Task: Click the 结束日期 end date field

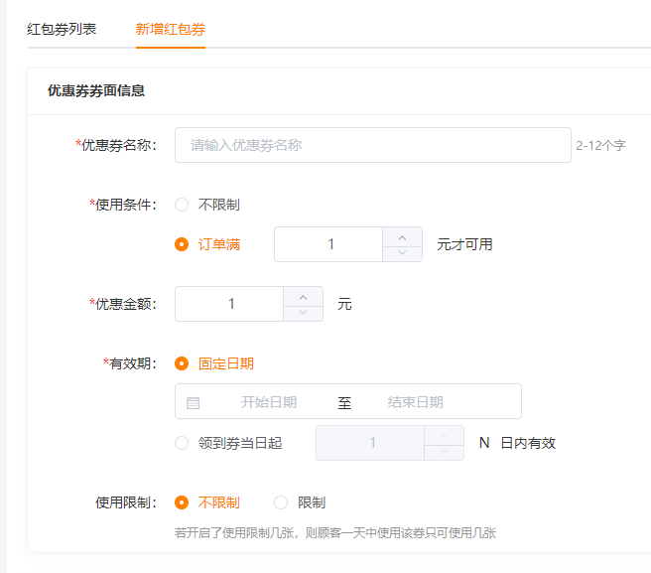Action: [415, 402]
